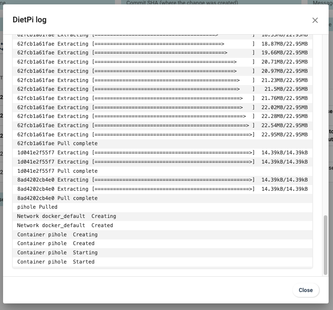Image resolution: width=333 pixels, height=310 pixels.
Task: Close the DietPi log dialog with the X icon
Action: 315,20
